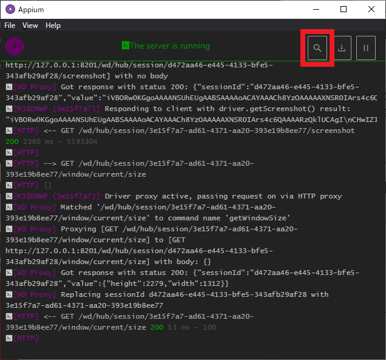The image size is (386, 360).
Task: Click icon before '[HTTP] -->' GET window size line
Action: tap(9, 163)
